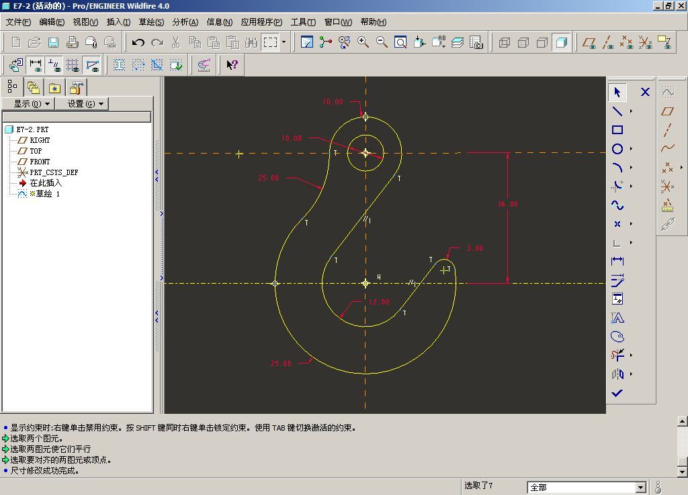Open the 帮助(H) menu
The image size is (688, 495).
pos(374,22)
